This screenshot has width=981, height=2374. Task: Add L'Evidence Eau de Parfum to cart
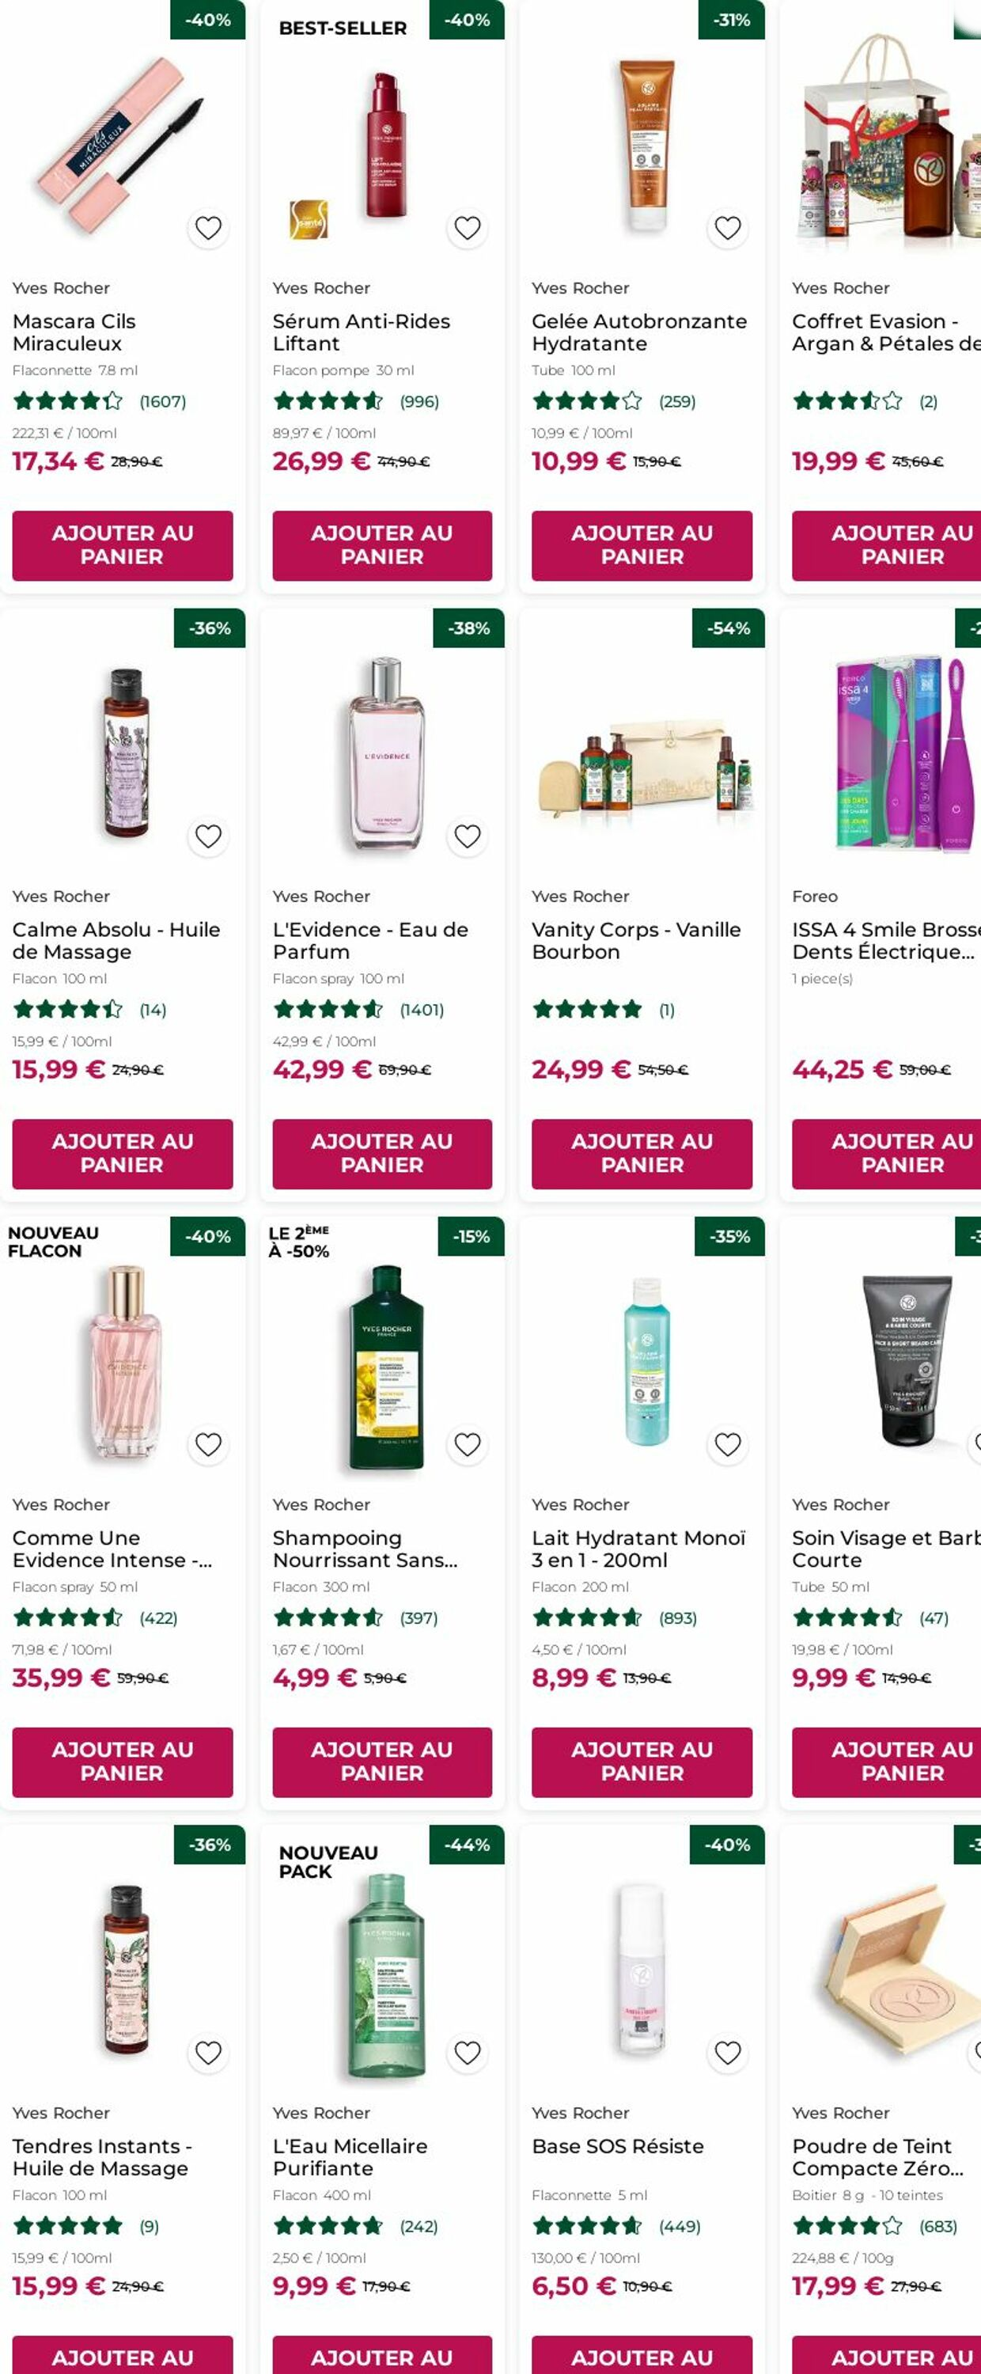click(381, 1153)
